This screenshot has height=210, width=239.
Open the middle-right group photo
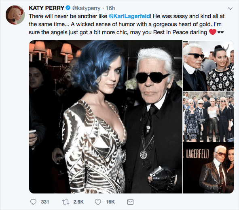pyautogui.click(x=208, y=117)
